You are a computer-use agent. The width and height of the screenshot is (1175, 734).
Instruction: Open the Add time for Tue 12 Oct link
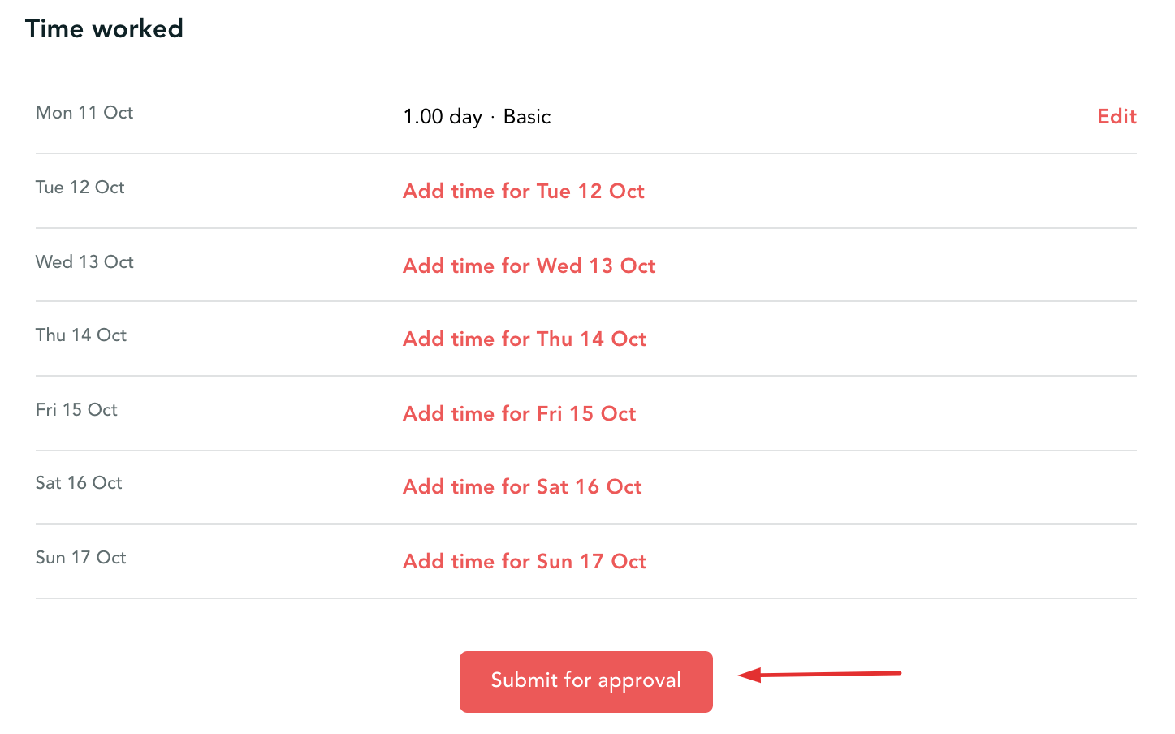pyautogui.click(x=524, y=191)
